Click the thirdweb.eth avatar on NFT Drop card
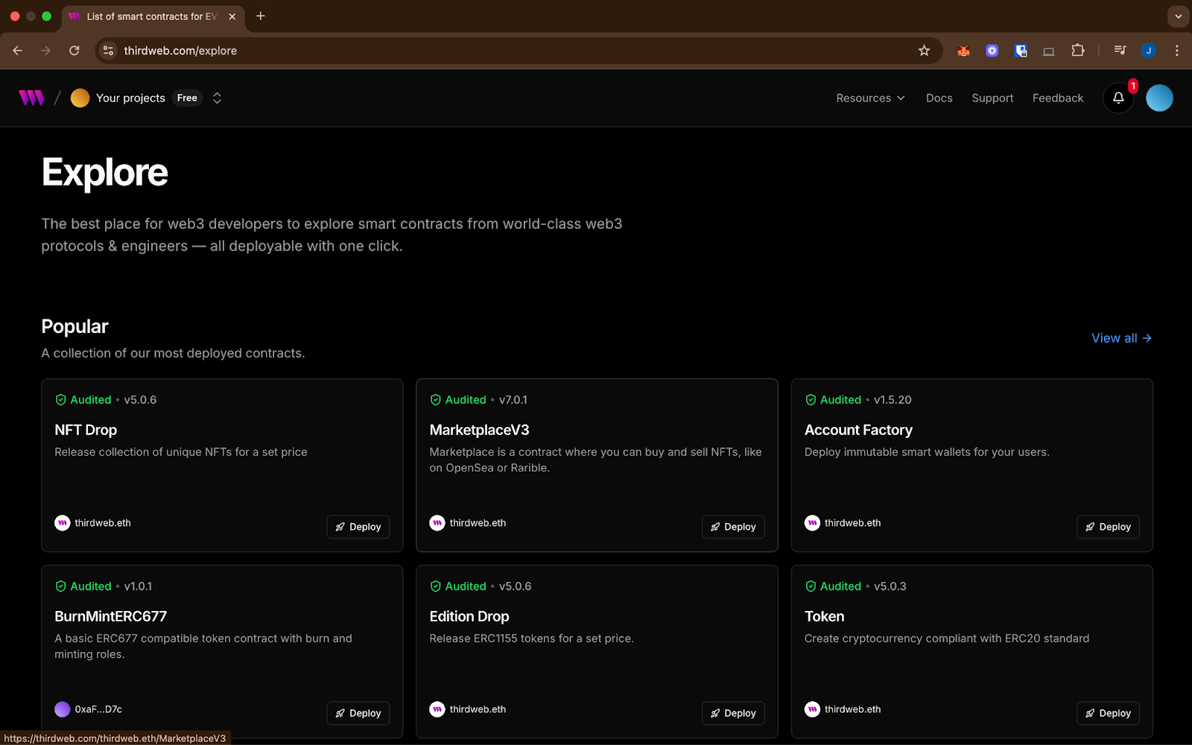 [x=63, y=523]
